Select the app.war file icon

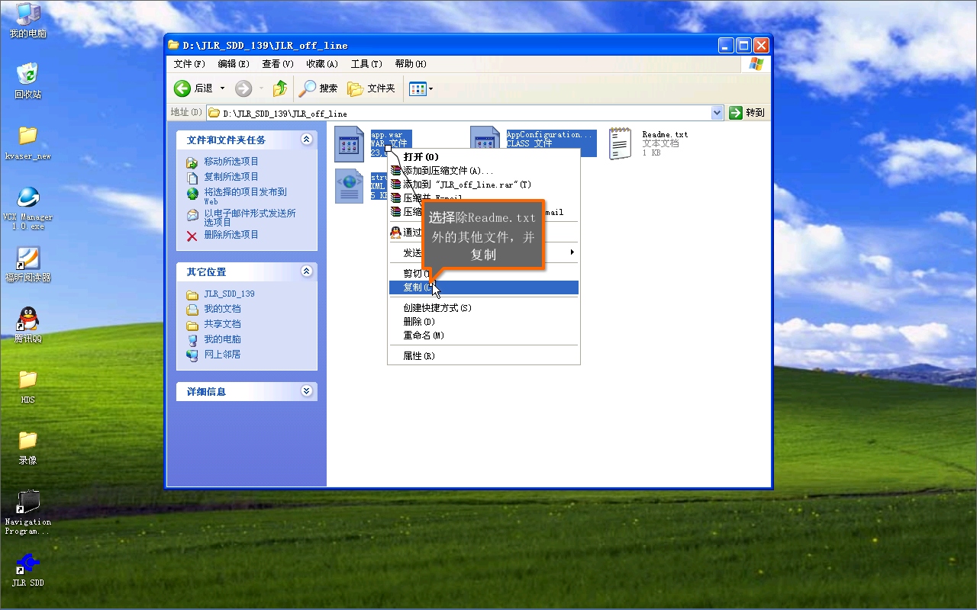tap(349, 144)
